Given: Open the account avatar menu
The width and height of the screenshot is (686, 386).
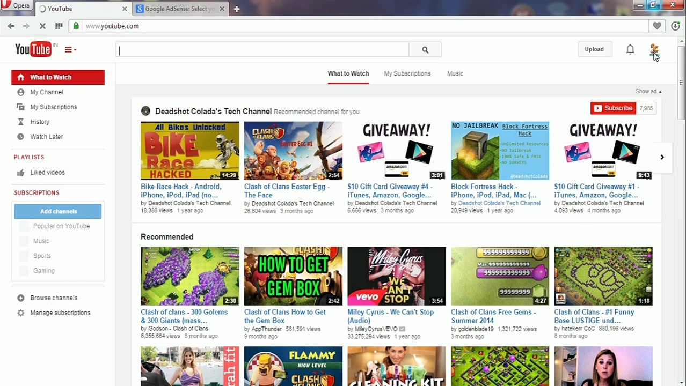Looking at the screenshot, I should point(654,49).
